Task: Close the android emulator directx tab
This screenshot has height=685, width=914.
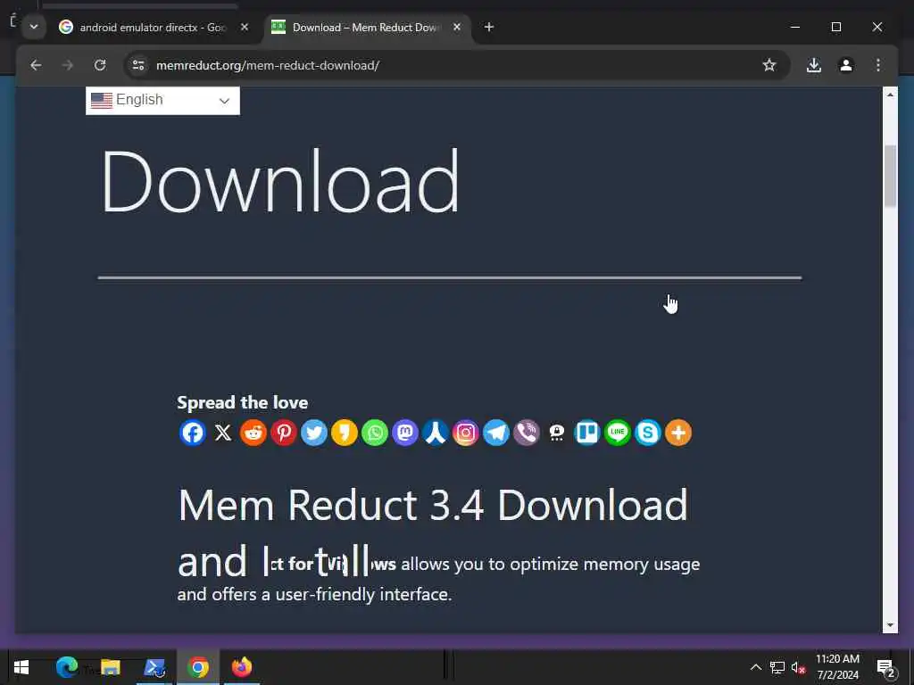Action: pyautogui.click(x=245, y=27)
